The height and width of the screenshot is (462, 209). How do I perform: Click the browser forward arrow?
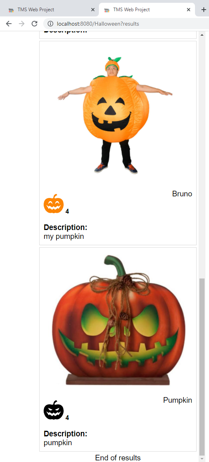[22, 24]
